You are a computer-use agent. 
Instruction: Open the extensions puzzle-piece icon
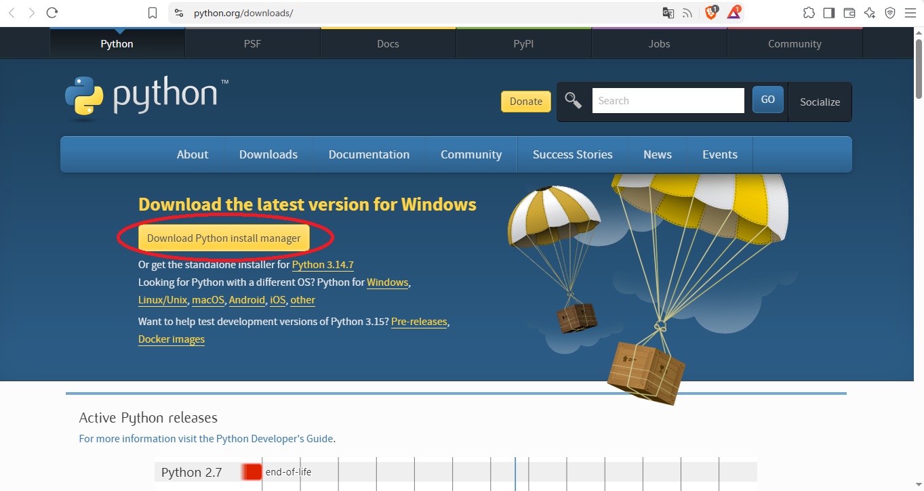(809, 13)
